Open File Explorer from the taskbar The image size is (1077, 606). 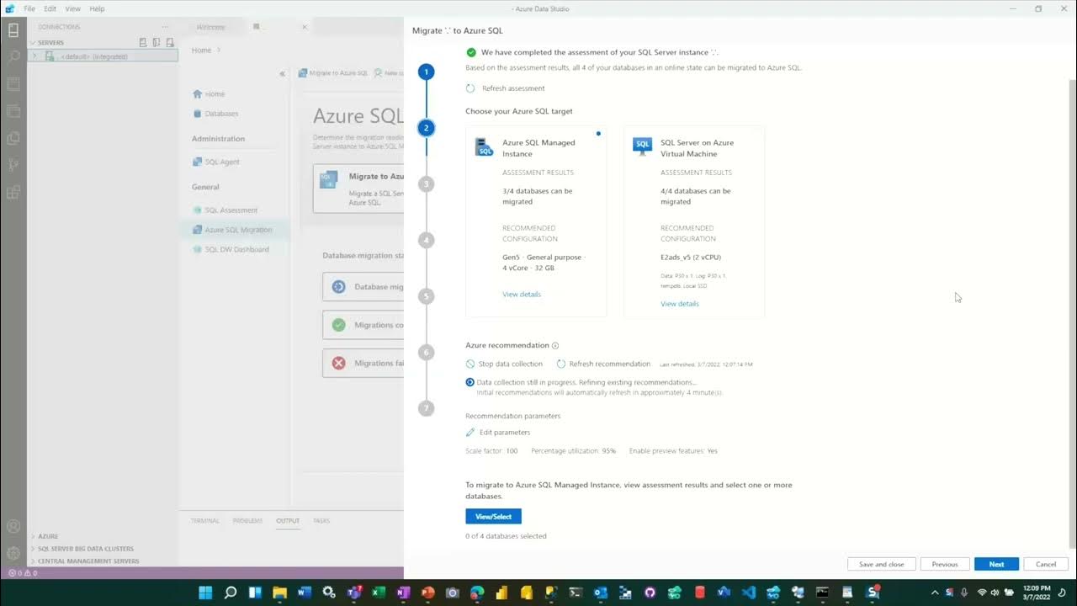pyautogui.click(x=279, y=593)
